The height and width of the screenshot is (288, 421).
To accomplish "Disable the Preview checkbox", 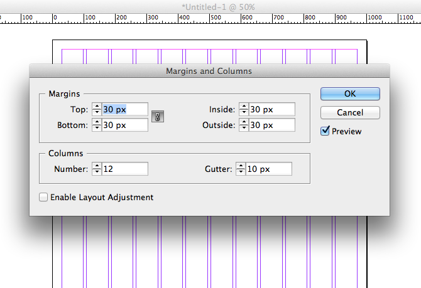I will tap(325, 131).
